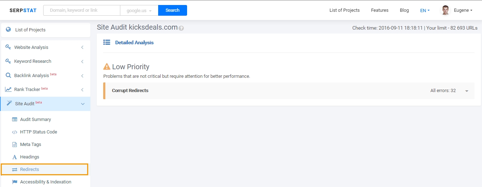Screen dimensions: 482x187
Task: Click the Detailed Analysis list icon
Action: pyautogui.click(x=107, y=42)
